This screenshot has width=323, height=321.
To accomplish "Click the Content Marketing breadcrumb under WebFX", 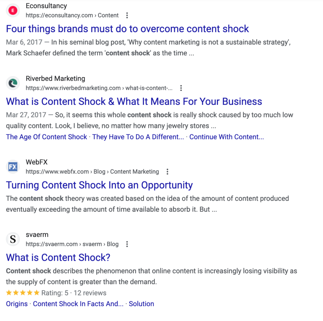I will (135, 171).
